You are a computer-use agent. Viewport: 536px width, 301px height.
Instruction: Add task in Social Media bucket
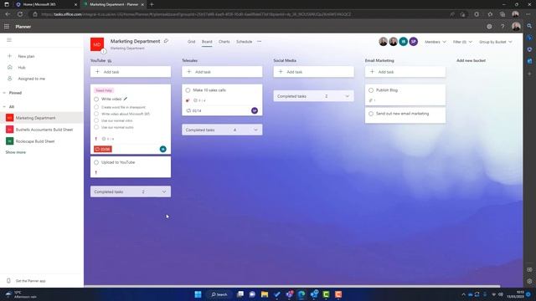314,72
